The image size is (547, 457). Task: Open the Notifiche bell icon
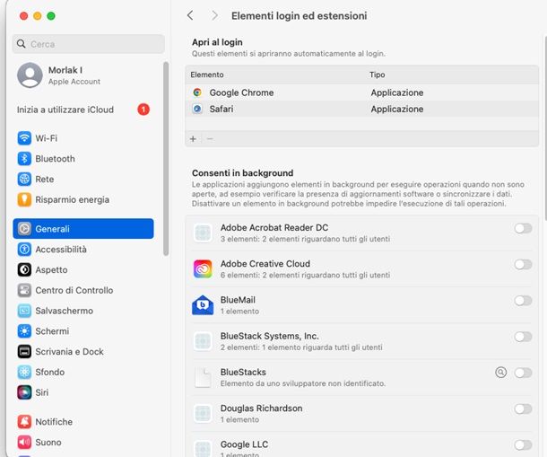24,422
